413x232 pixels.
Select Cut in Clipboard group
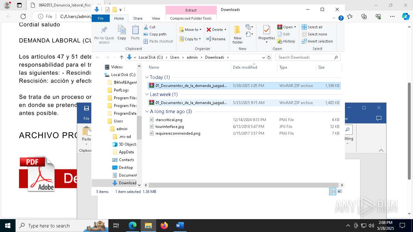pyautogui.click(x=149, y=27)
